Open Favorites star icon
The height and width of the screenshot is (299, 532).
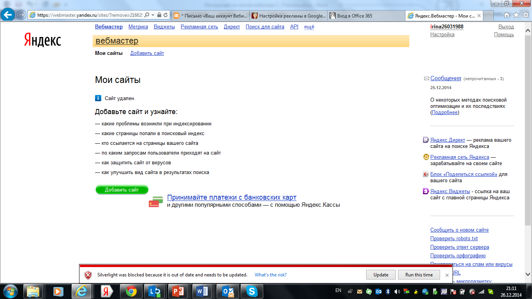(x=516, y=15)
